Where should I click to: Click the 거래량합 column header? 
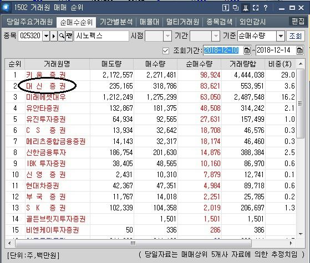(243, 64)
